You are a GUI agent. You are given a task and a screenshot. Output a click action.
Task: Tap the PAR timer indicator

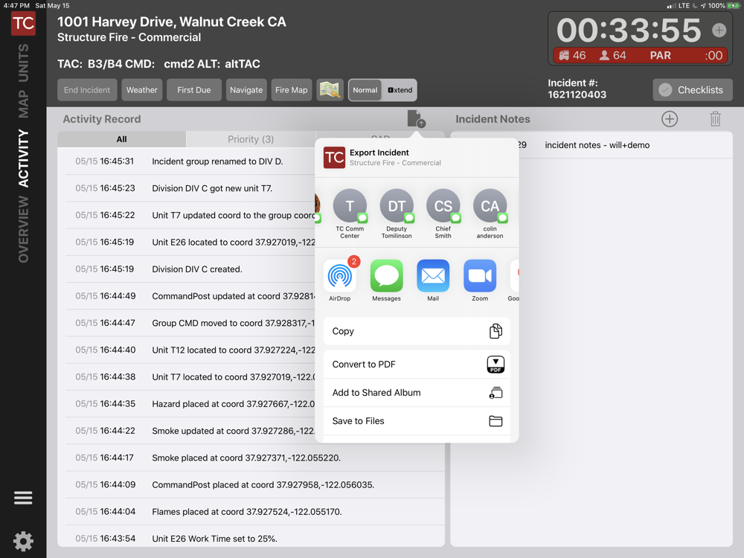click(x=660, y=56)
